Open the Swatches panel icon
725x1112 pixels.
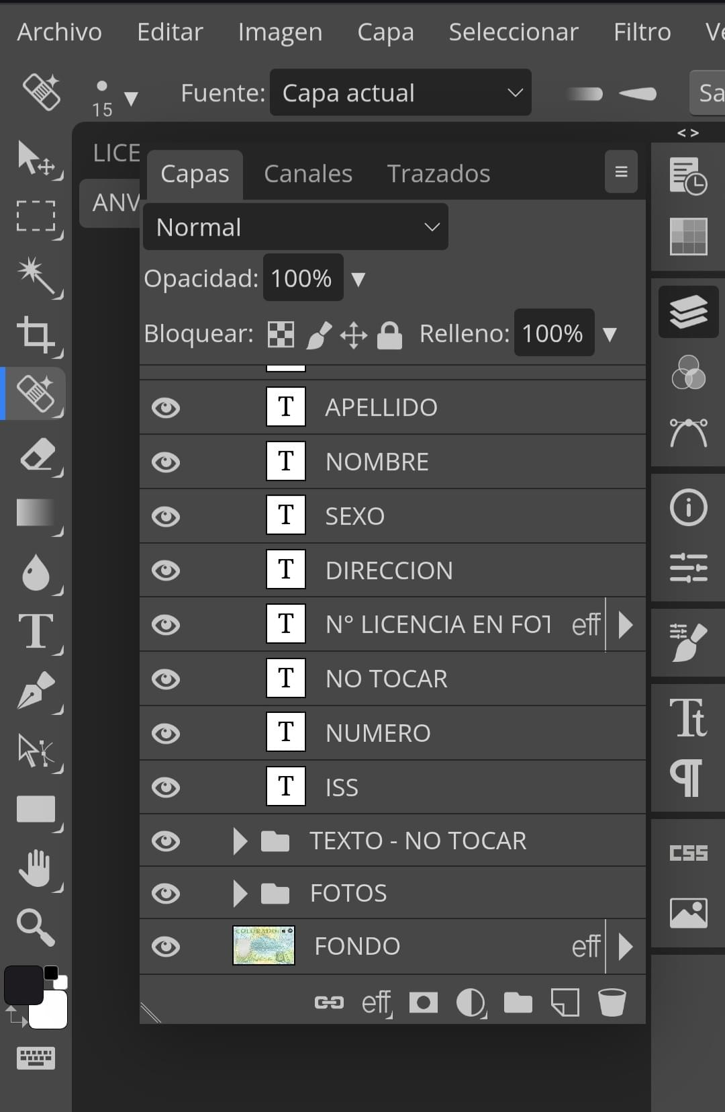pos(689,237)
